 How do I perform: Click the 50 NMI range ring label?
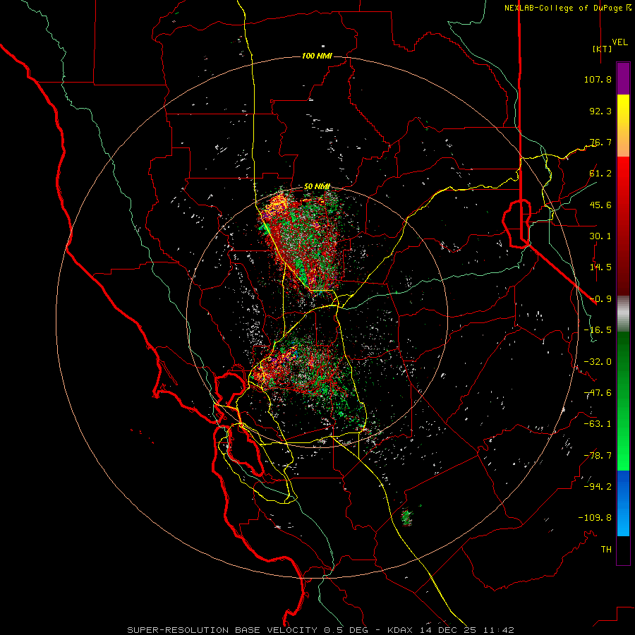pos(317,187)
